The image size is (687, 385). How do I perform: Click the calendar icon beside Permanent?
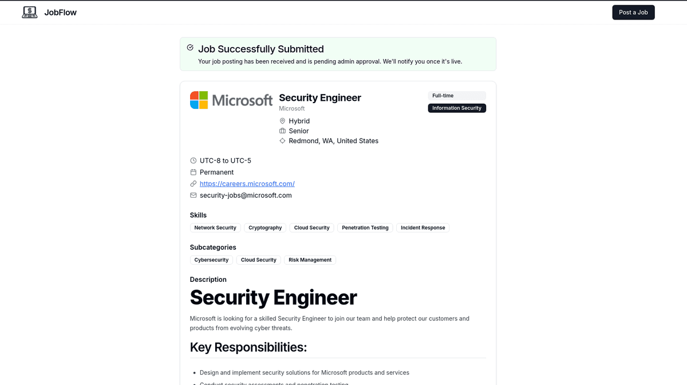(x=194, y=172)
